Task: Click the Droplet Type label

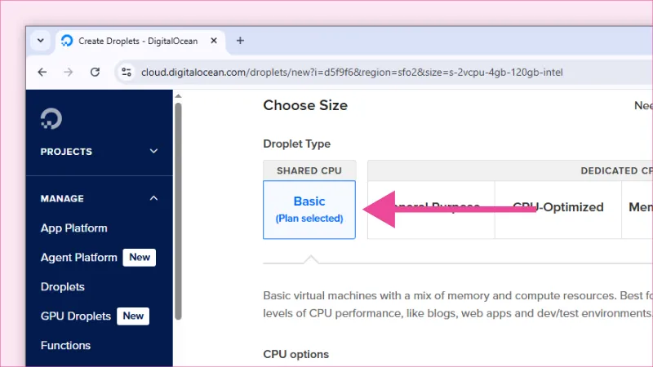Action: [296, 144]
